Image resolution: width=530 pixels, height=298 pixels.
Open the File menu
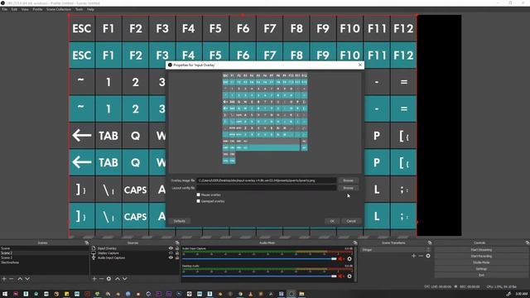click(x=4, y=9)
